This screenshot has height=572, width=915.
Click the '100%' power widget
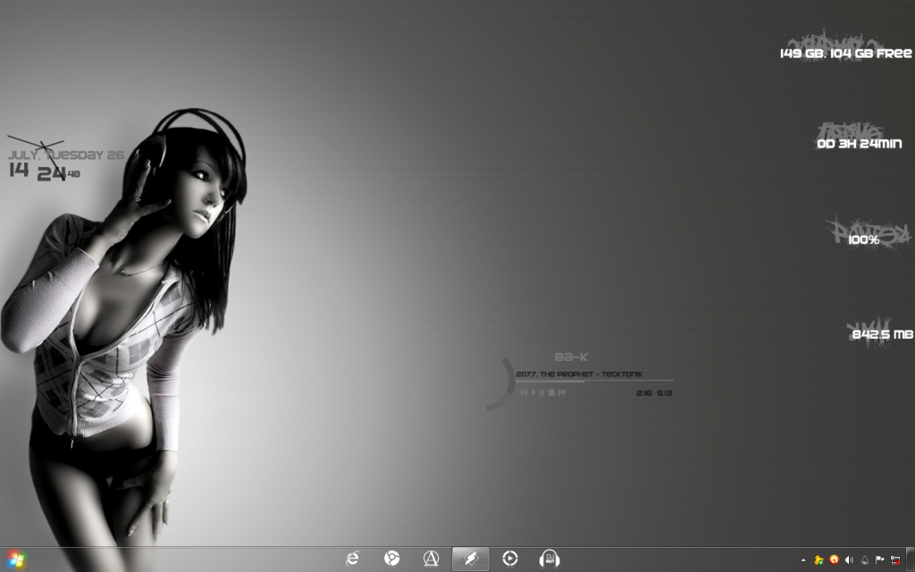[x=864, y=240]
